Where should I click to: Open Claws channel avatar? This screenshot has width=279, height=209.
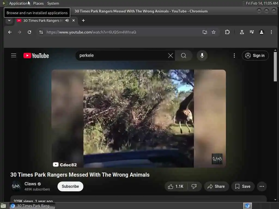tap(16, 186)
